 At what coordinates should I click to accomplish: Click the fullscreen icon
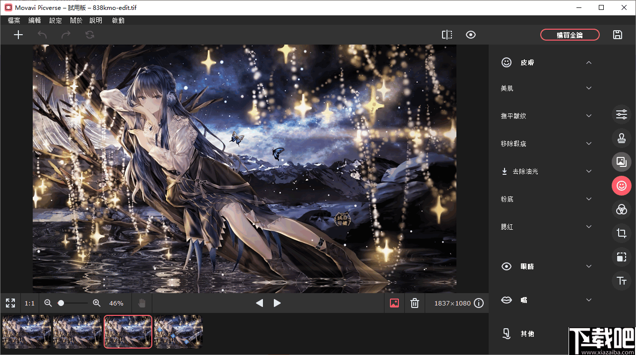10,303
